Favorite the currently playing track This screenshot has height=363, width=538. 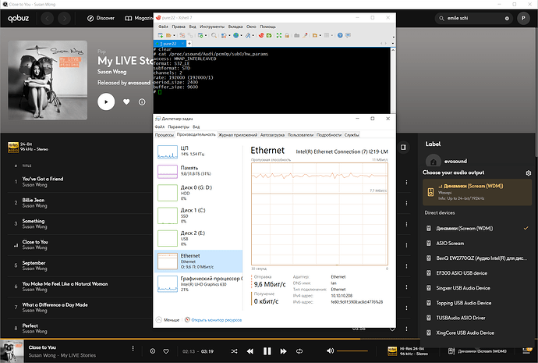pos(166,351)
